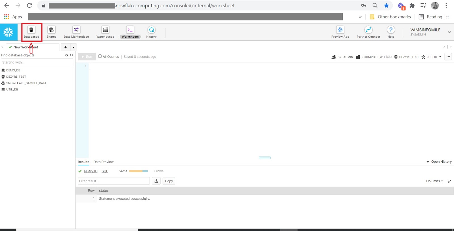Click the Filter result input field
The width and height of the screenshot is (454, 231).
coord(113,181)
